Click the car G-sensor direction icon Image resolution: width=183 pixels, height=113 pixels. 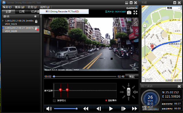click(x=128, y=92)
